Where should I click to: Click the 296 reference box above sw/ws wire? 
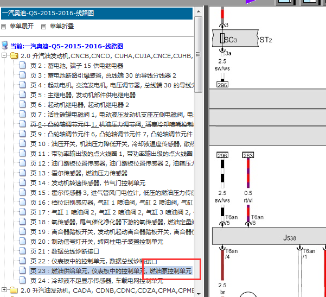point(222,155)
